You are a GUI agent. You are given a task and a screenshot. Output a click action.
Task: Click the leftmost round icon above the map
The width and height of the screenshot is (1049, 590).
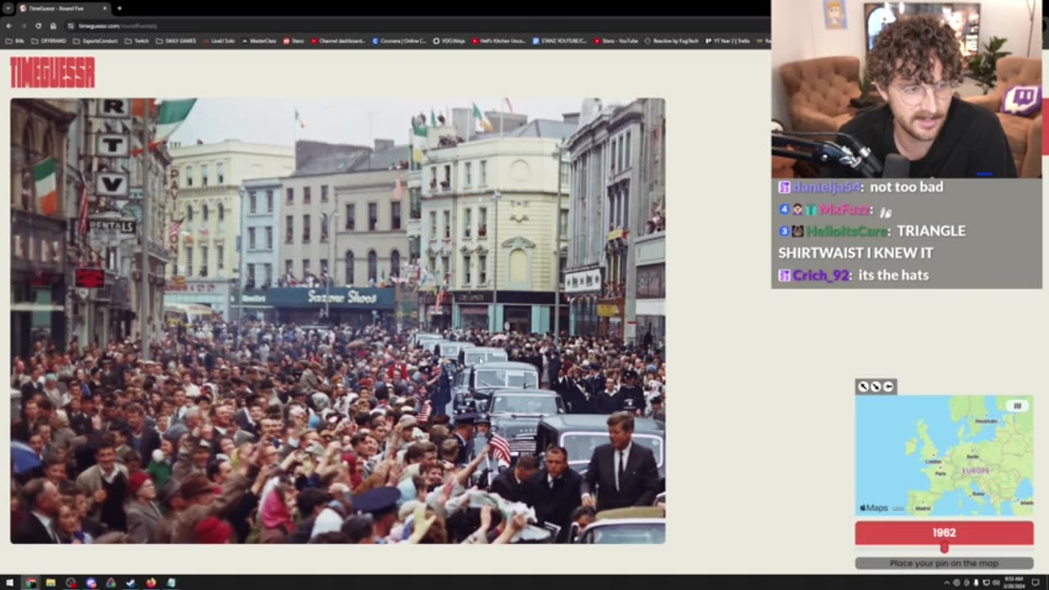click(x=863, y=387)
